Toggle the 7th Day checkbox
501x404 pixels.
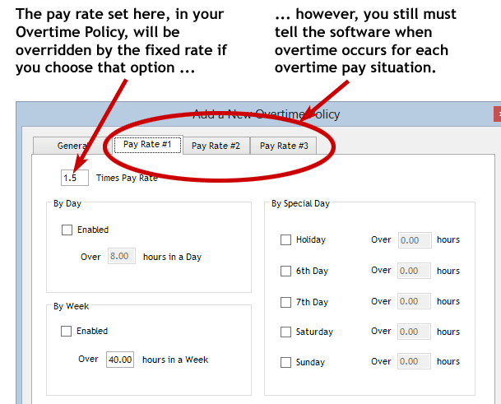(x=285, y=302)
